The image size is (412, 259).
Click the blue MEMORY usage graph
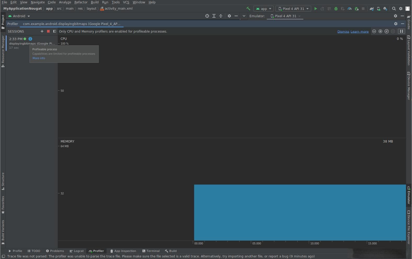[x=300, y=212]
